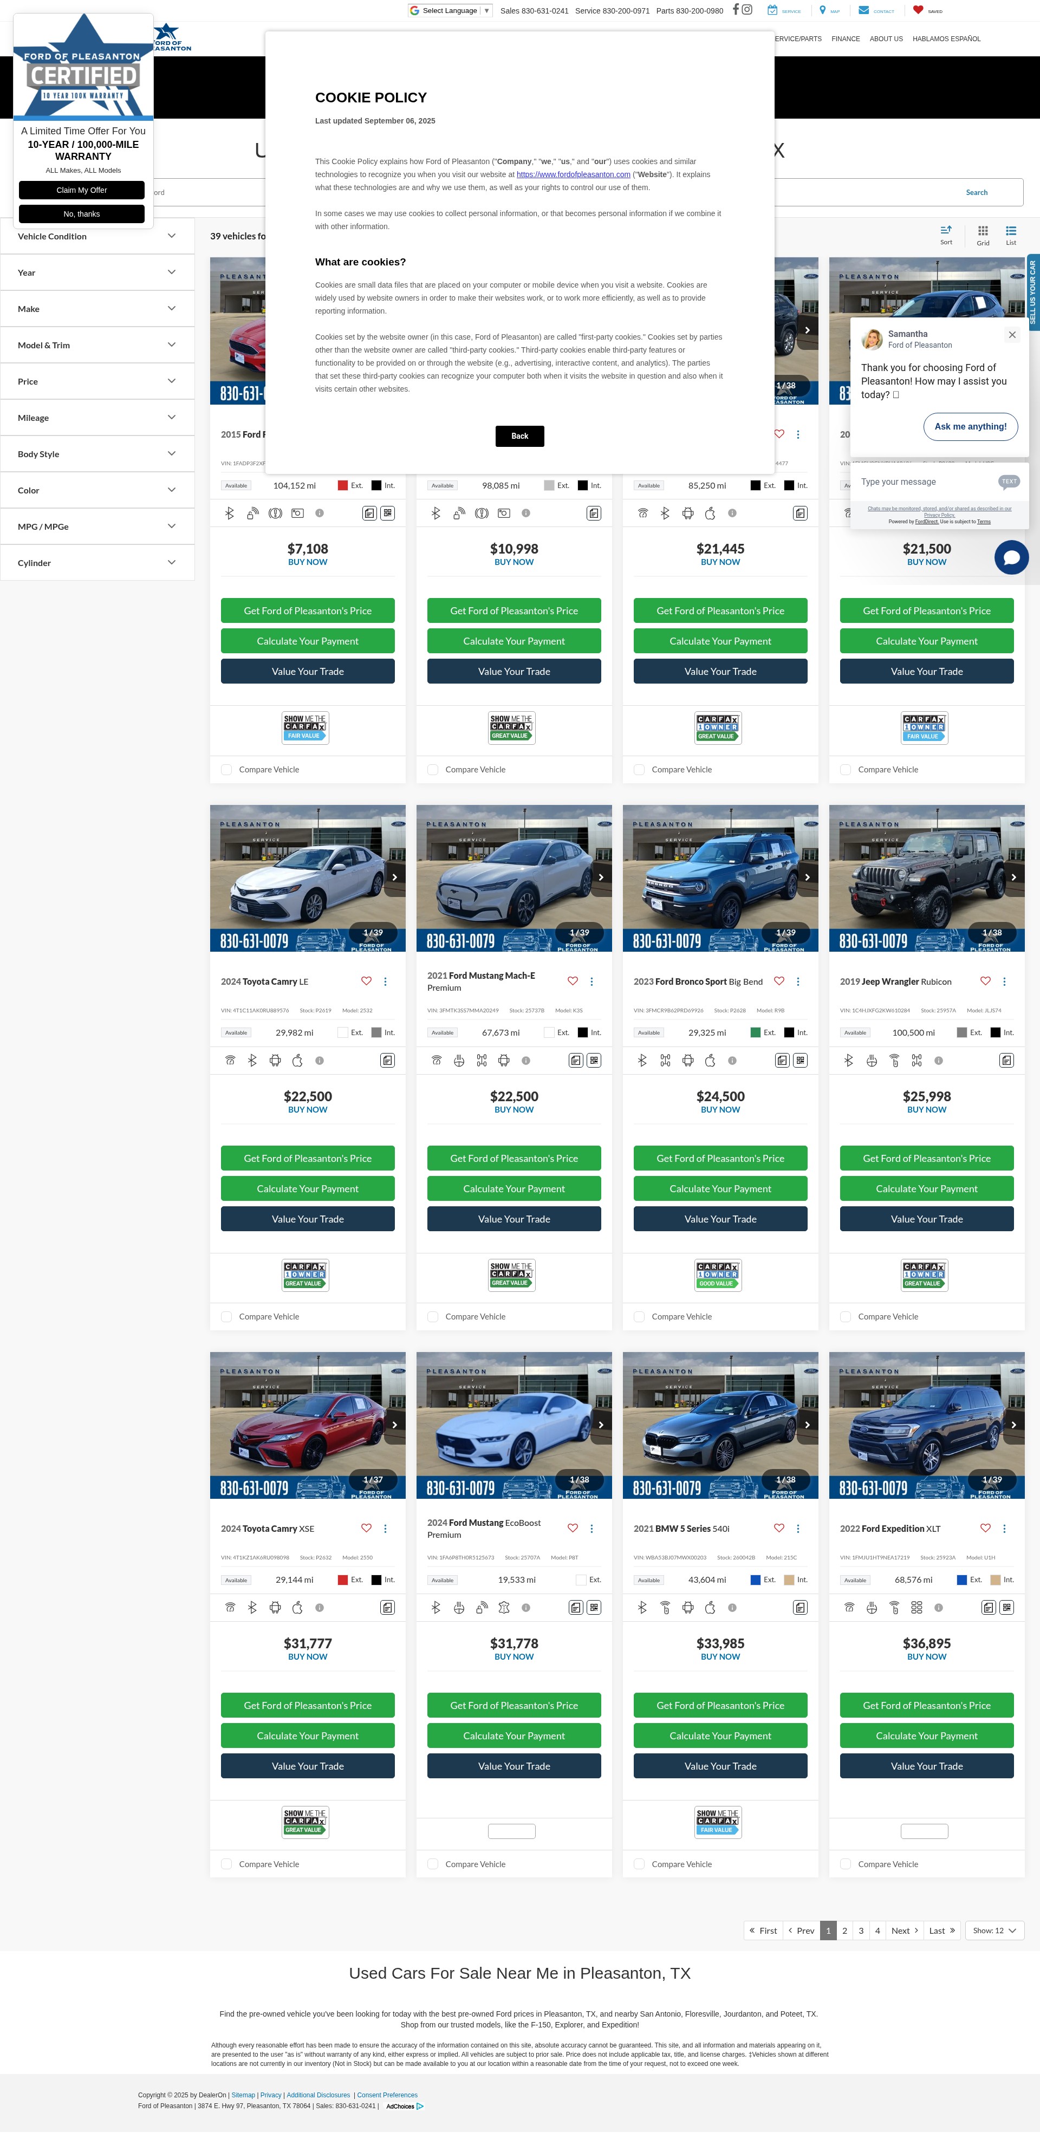Open Saved vehicles heart icon

point(918,10)
